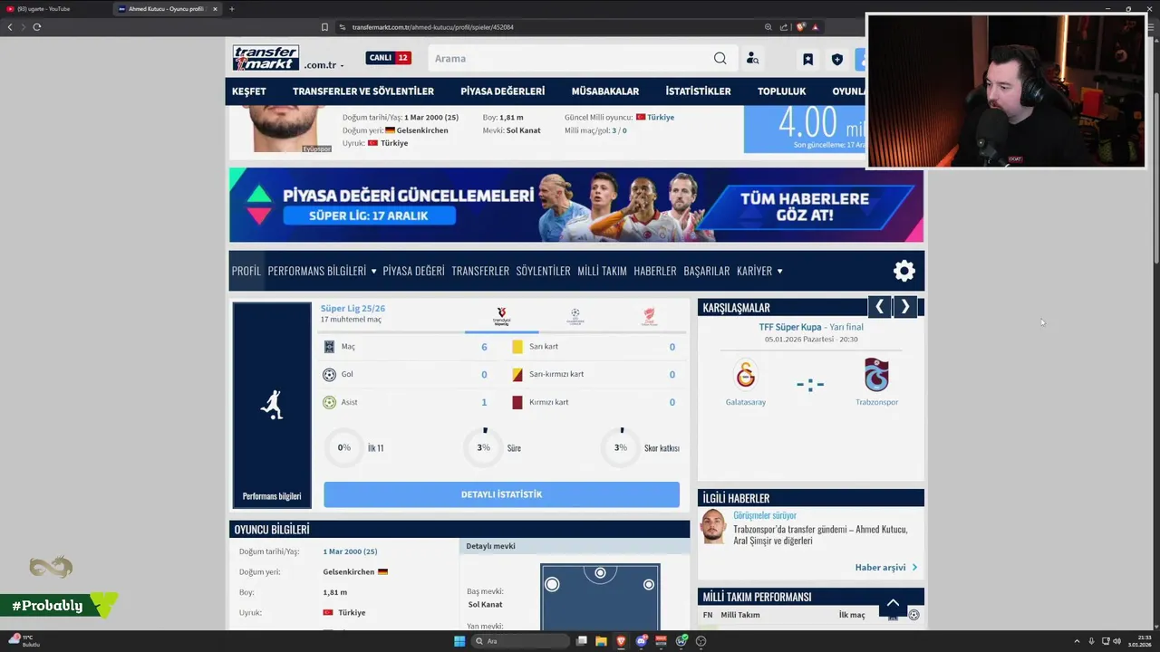This screenshot has width=1160, height=652.
Task: Click the Brave shields icon
Action: click(x=800, y=27)
